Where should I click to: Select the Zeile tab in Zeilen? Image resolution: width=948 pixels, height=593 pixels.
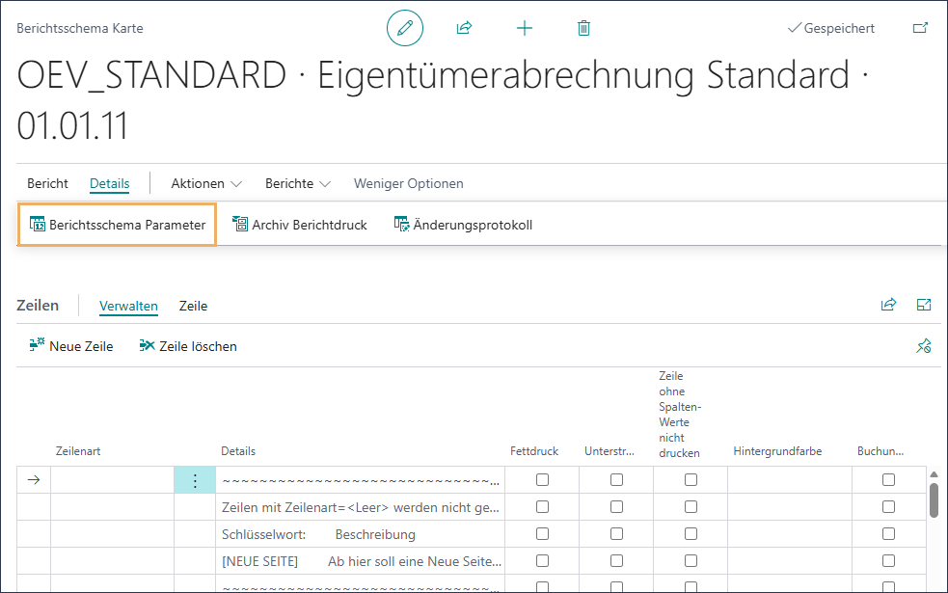point(193,306)
